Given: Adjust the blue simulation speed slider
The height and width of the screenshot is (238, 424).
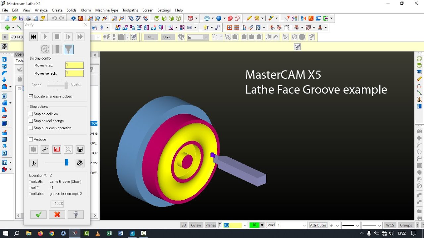Looking at the screenshot, I should pos(67,162).
